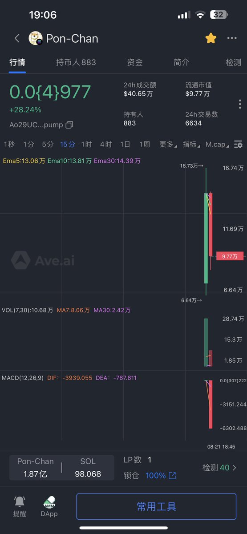This screenshot has width=247, height=534.
Task: Tap the Pon-Chan token avatar
Action: pos(36,38)
